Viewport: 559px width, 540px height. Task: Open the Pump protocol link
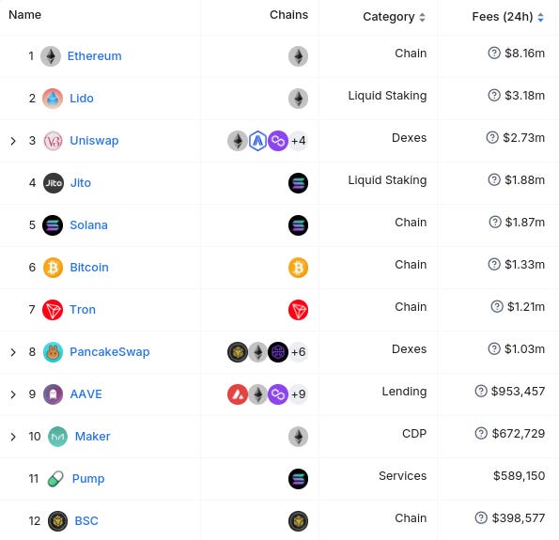[88, 479]
